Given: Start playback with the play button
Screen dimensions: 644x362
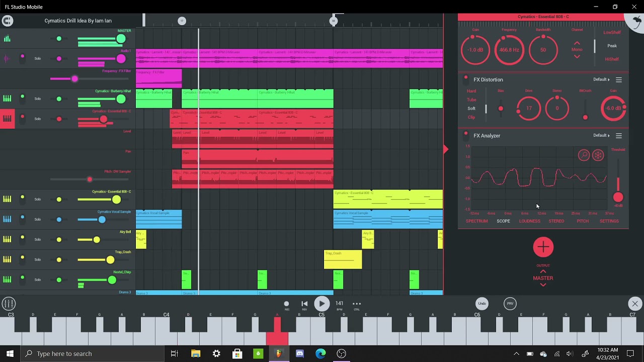Looking at the screenshot, I should pos(322,304).
